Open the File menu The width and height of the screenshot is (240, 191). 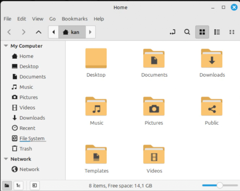click(8, 19)
